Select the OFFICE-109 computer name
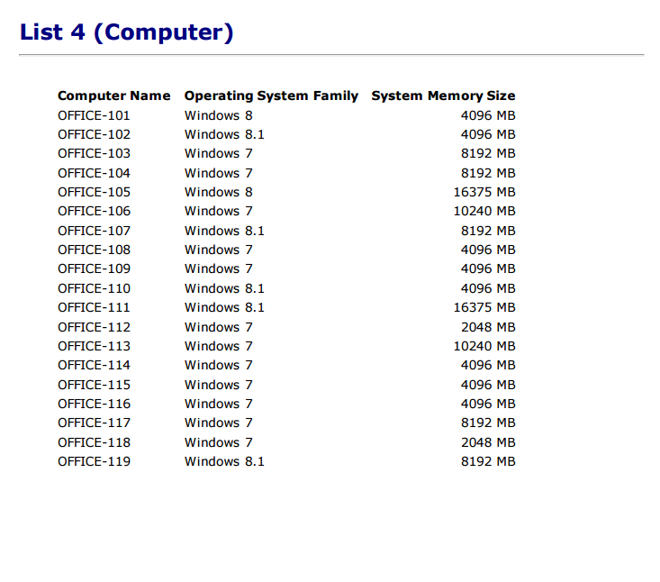The image size is (660, 582). click(94, 268)
